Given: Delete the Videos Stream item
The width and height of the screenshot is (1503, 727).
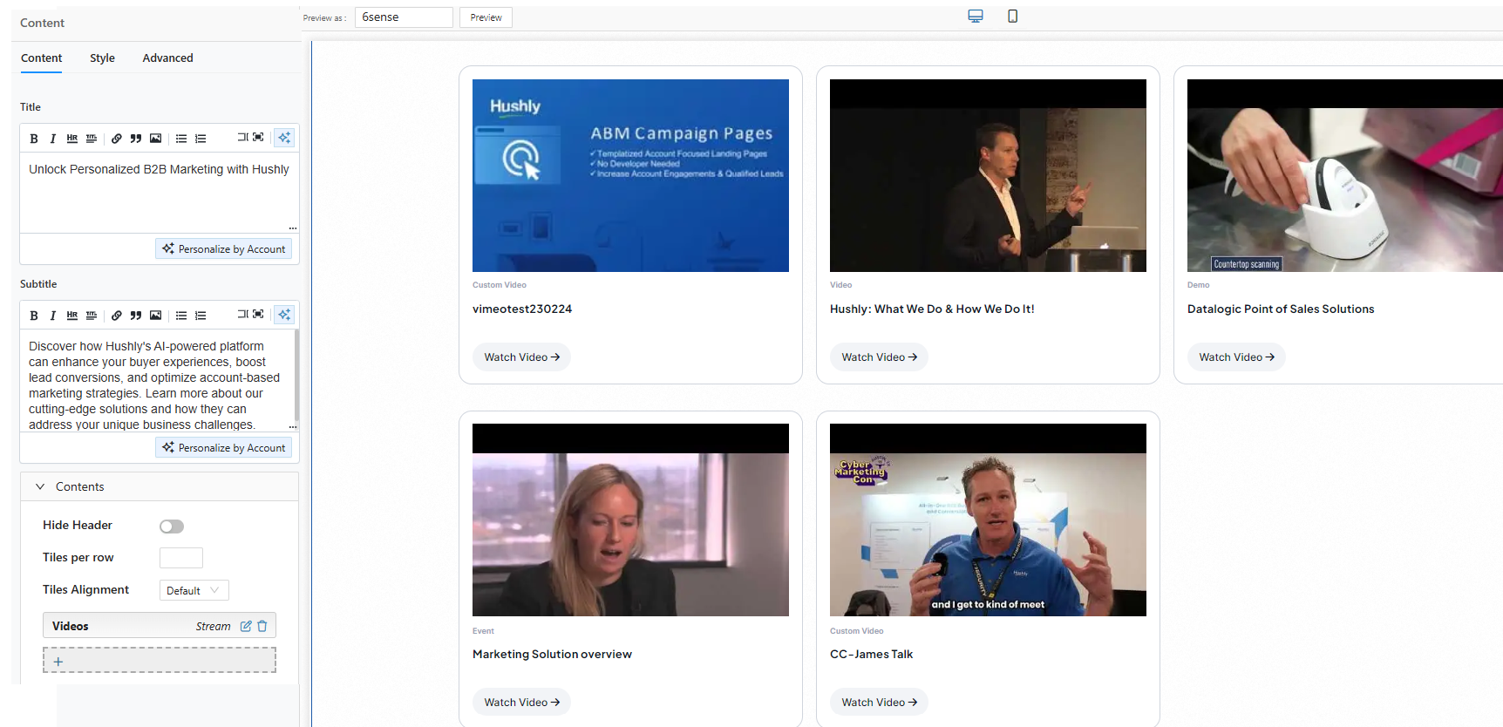Looking at the screenshot, I should pyautogui.click(x=262, y=626).
